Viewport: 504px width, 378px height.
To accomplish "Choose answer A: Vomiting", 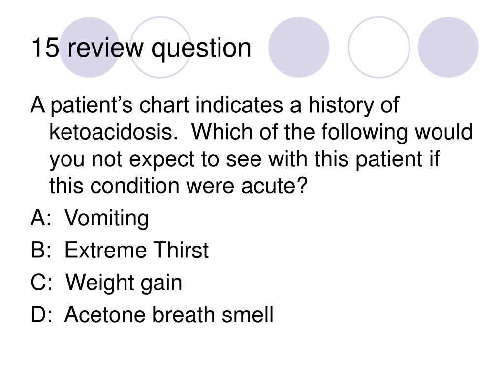I will point(90,218).
